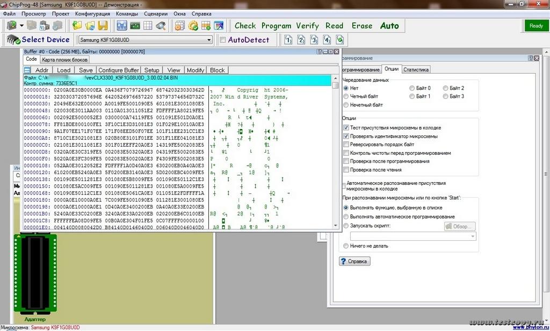This screenshot has width=550, height=331.
Task: Expand the script path dropdown under 'Запускать скрипт'
Action: point(473,236)
